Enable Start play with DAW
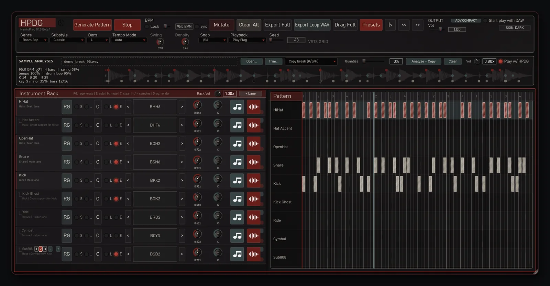This screenshot has width=550, height=286. 485,21
